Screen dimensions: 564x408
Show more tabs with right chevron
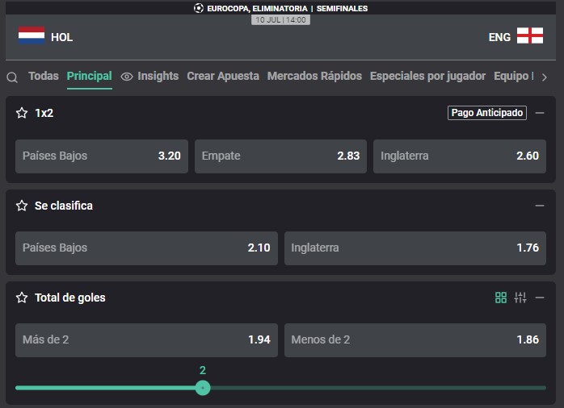tap(545, 77)
